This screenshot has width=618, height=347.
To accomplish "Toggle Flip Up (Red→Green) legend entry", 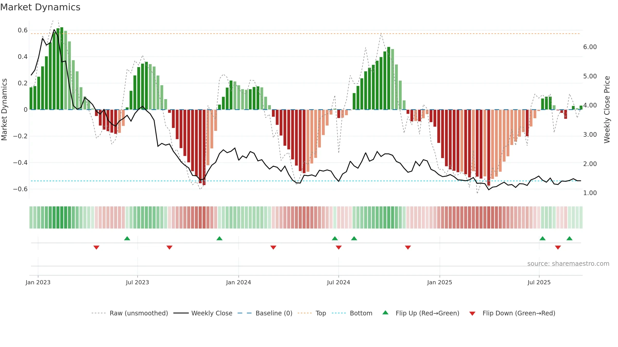I will pyautogui.click(x=421, y=313).
